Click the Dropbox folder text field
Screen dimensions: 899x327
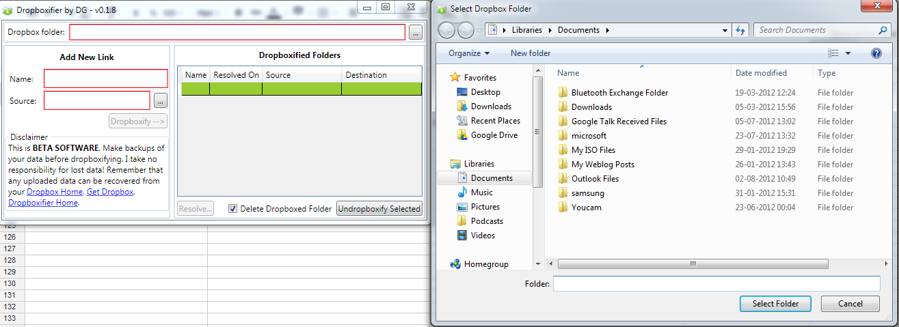click(237, 32)
